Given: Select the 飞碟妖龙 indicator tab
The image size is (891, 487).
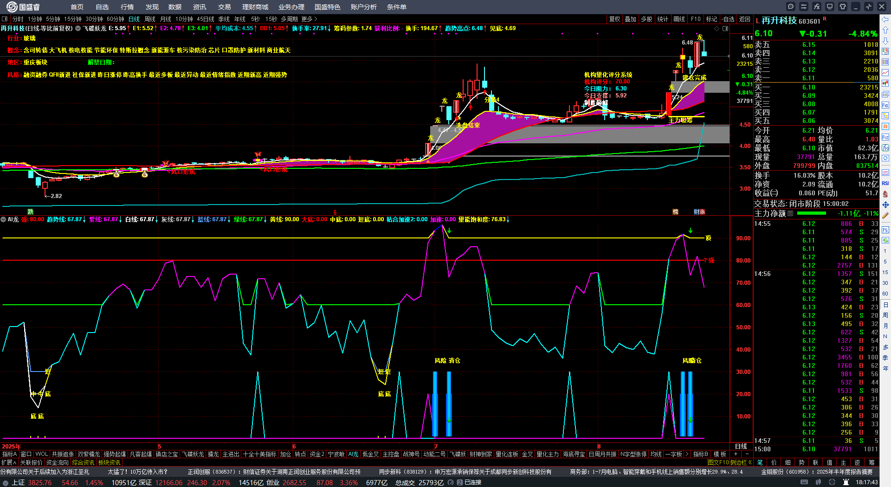Looking at the screenshot, I should point(193,454).
